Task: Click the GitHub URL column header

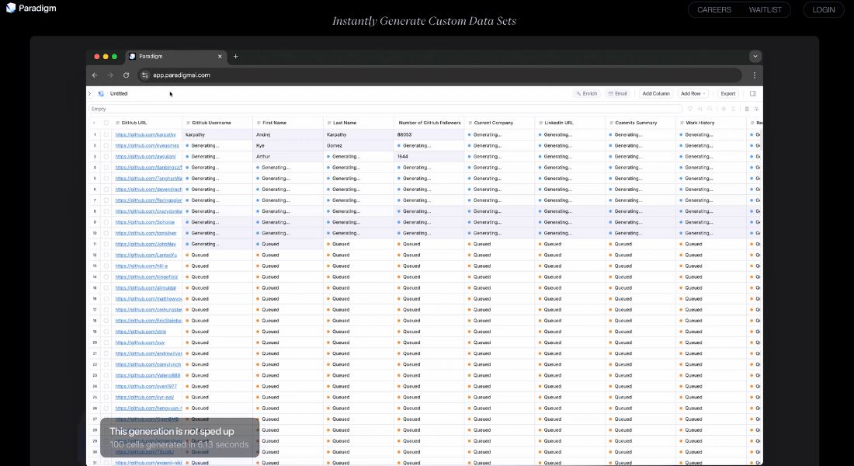Action: 147,123
